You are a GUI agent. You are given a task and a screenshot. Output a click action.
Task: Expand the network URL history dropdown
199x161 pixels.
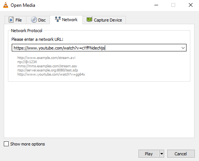coord(183,48)
